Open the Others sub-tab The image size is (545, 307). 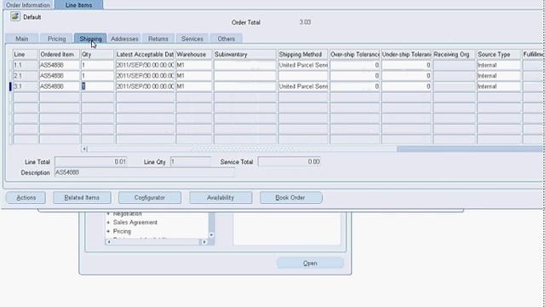[x=227, y=38]
